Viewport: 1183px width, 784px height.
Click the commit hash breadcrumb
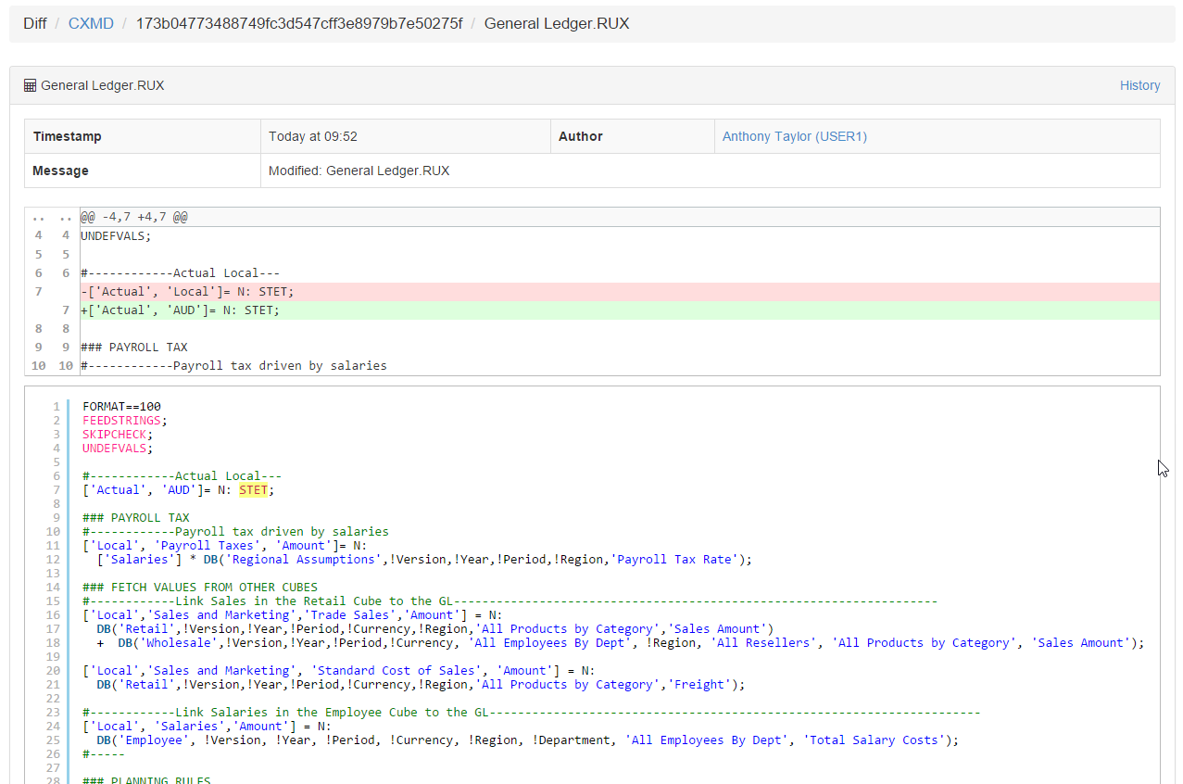pyautogui.click(x=299, y=23)
